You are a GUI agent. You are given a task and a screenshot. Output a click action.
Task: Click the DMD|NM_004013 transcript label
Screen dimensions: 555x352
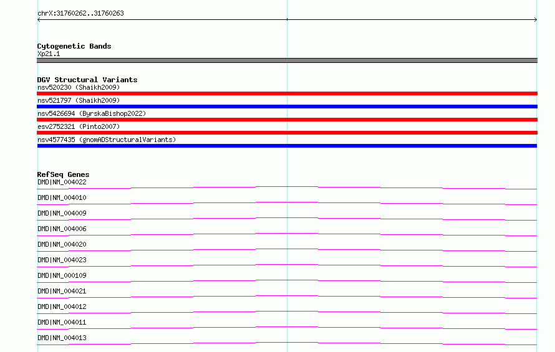tap(62, 338)
